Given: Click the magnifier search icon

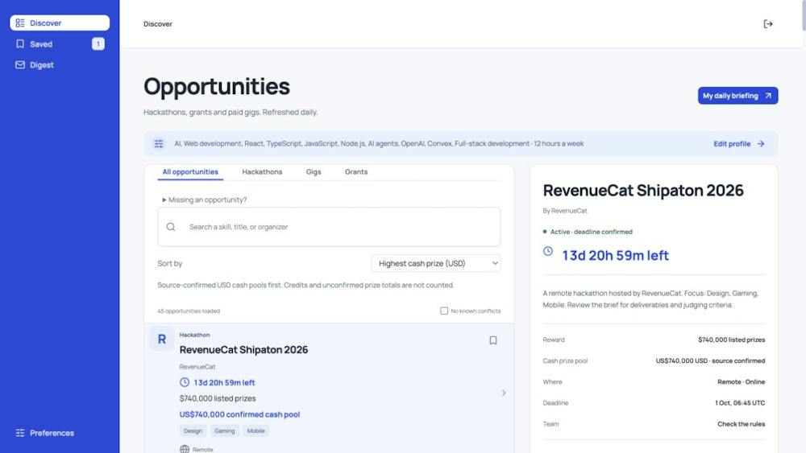Looking at the screenshot, I should (x=171, y=227).
